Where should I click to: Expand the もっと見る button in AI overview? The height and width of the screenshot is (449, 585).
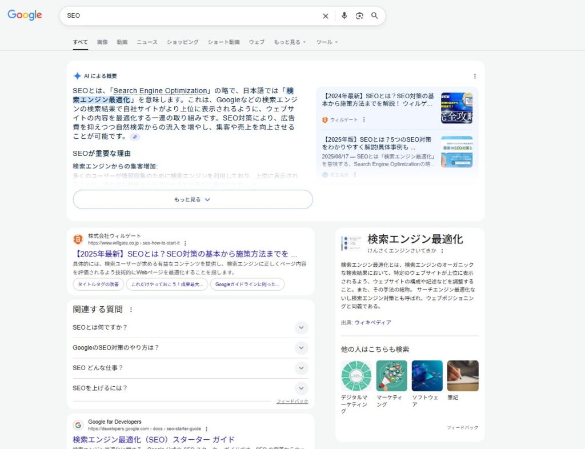click(x=193, y=199)
